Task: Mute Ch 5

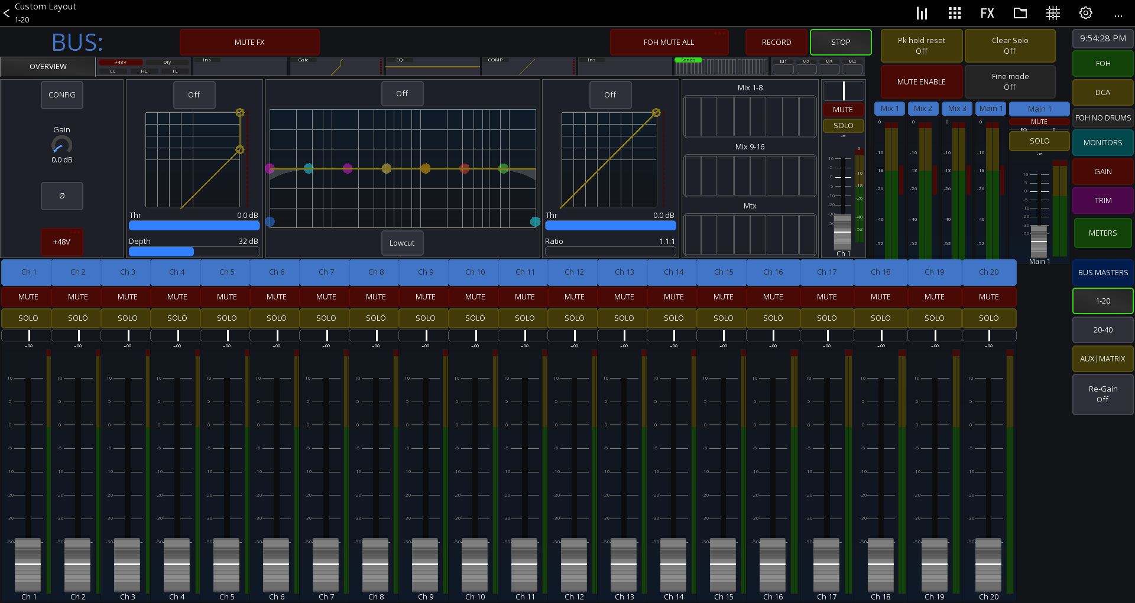Action: pos(227,296)
